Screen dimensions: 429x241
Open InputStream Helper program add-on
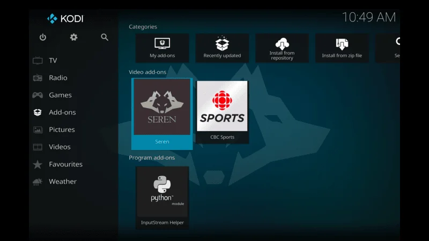(x=162, y=198)
